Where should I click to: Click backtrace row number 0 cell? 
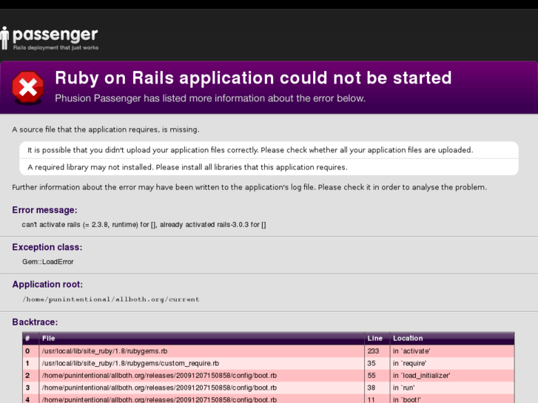point(31,351)
